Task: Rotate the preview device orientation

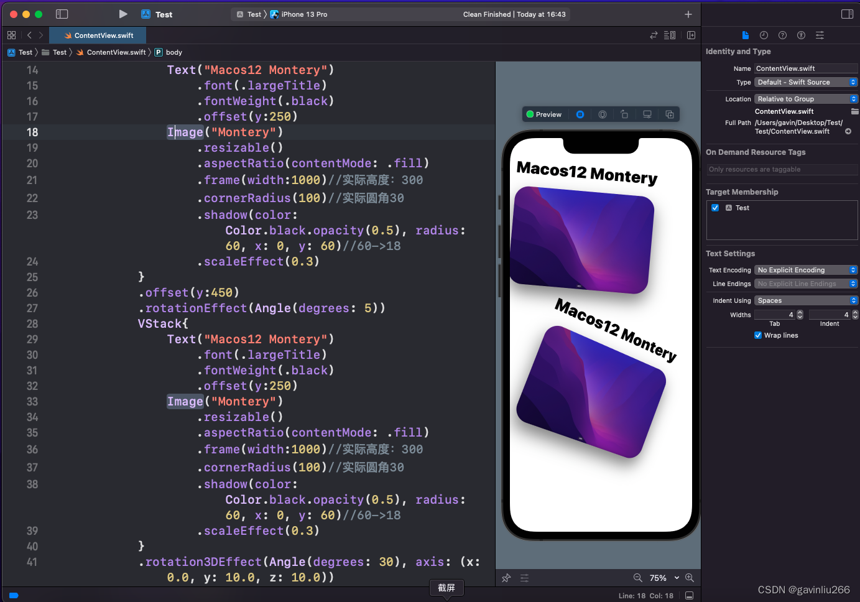Action: pyautogui.click(x=624, y=114)
